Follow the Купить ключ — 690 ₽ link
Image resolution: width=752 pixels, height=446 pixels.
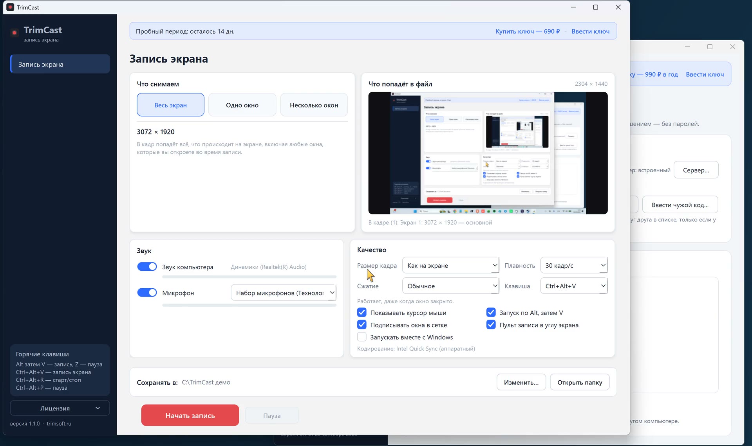click(528, 31)
